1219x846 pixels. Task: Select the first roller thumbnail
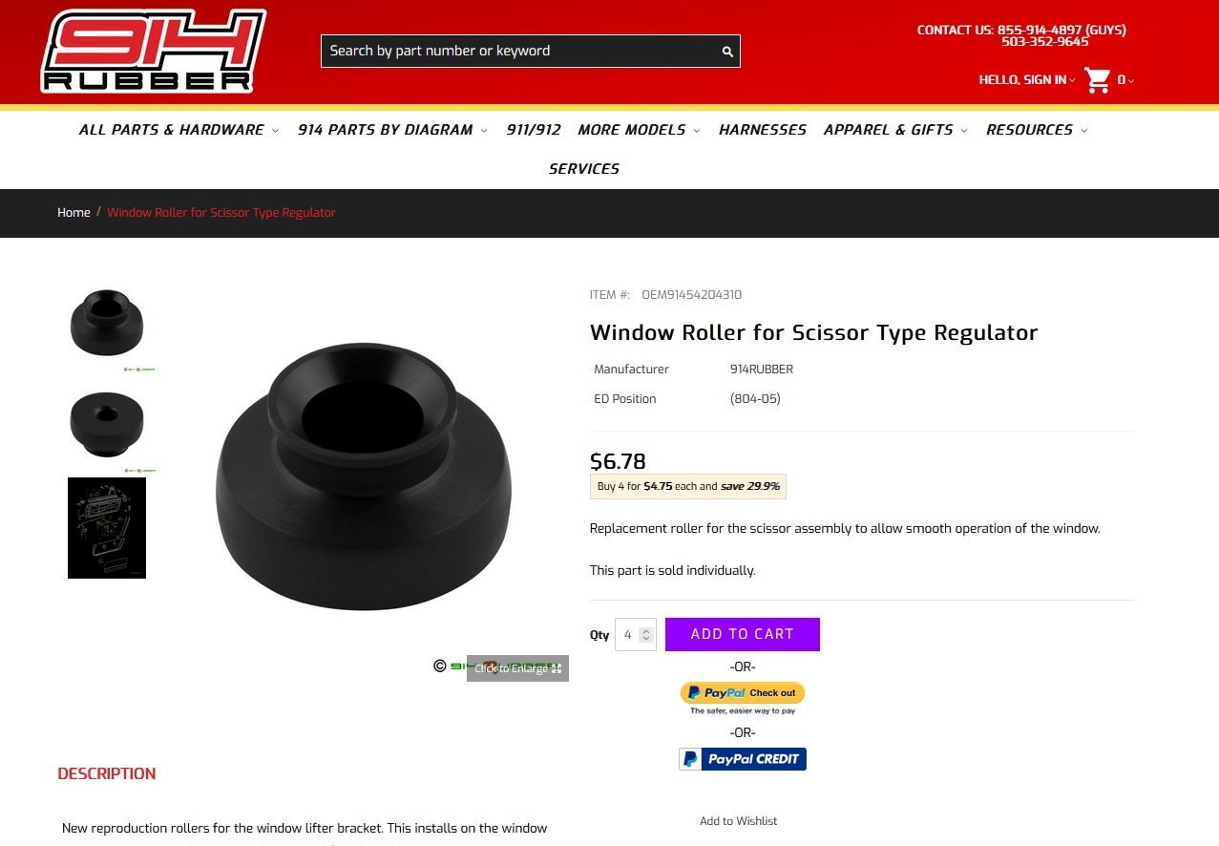click(107, 324)
